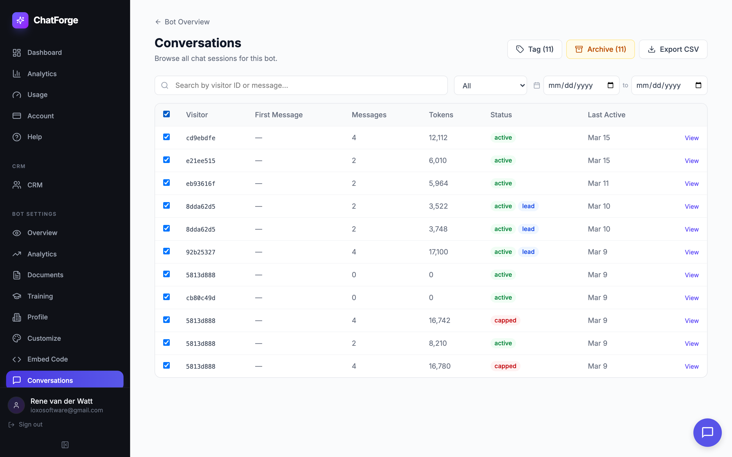Open the start date calendar picker
Screen dimensions: 732x457
[x=610, y=85]
